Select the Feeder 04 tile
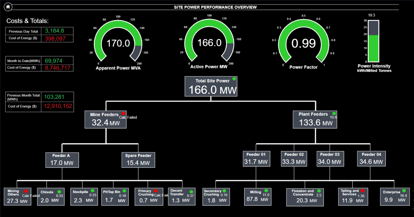414x217 pixels. (x=371, y=159)
